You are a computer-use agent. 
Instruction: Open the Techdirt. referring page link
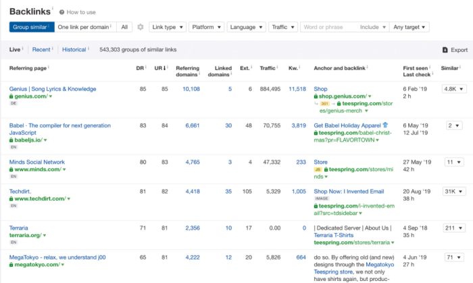pos(20,191)
